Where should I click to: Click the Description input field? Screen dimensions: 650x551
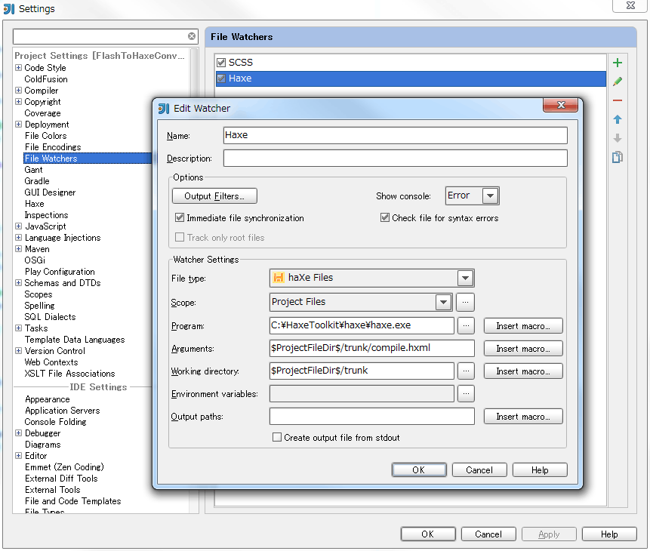tap(395, 159)
